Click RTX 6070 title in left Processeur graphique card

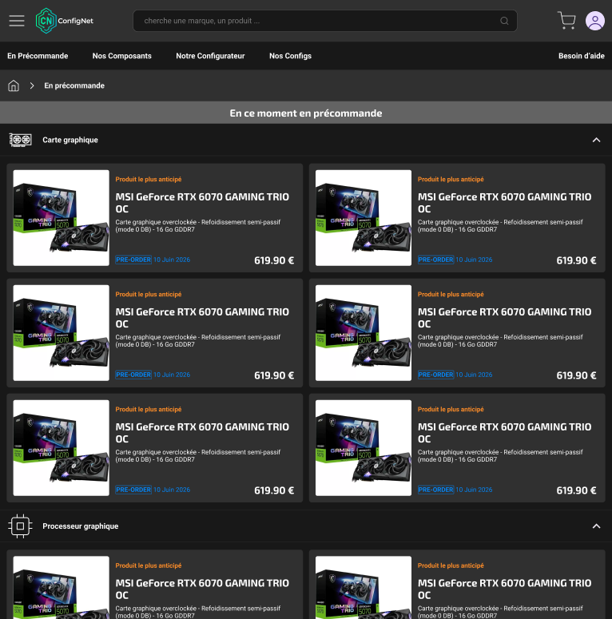202,589
